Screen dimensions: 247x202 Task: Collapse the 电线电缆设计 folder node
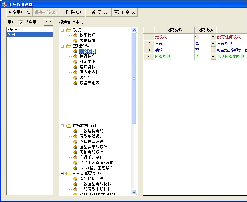click(62, 126)
